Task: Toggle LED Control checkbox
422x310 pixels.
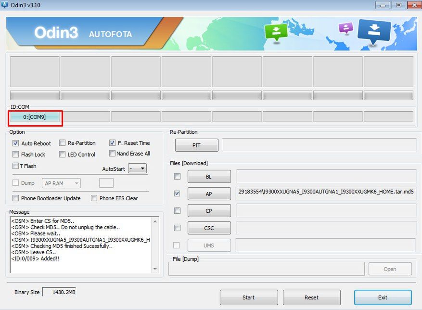Action: point(62,155)
